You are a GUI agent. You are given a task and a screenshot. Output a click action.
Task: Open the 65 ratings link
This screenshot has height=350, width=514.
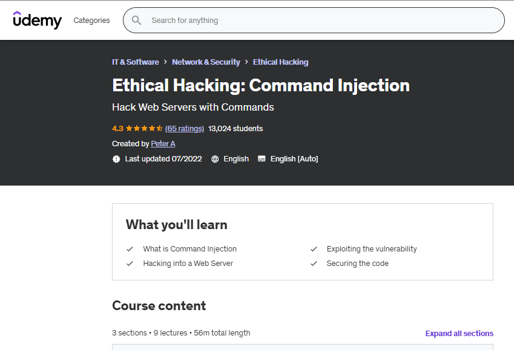pyautogui.click(x=185, y=129)
